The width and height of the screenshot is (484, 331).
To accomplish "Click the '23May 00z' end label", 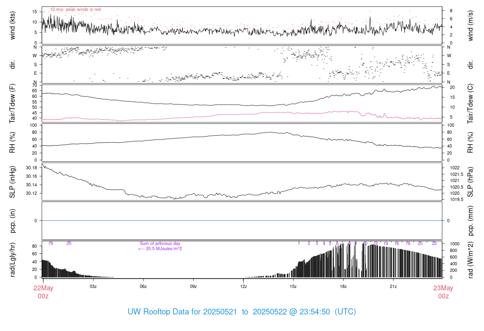I will [x=443, y=292].
